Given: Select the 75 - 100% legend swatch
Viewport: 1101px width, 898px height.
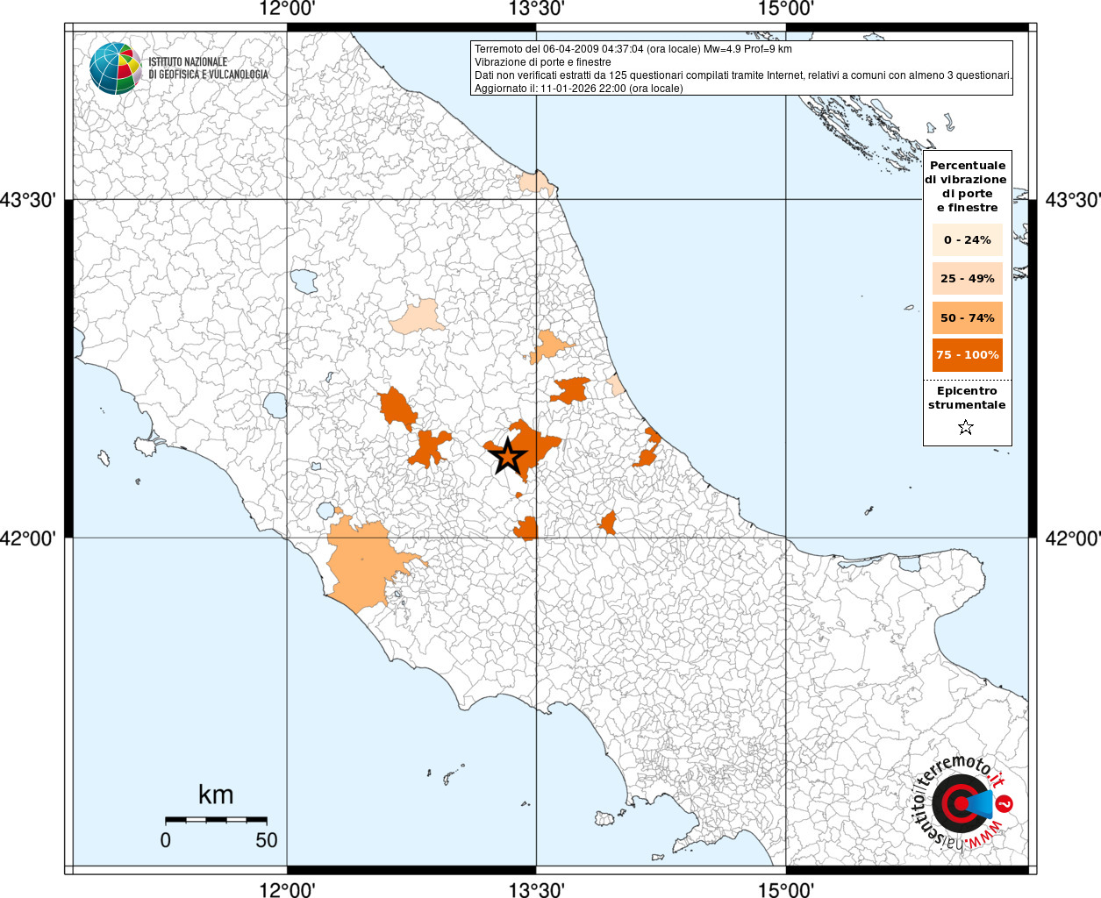Looking at the screenshot, I should click(x=967, y=355).
